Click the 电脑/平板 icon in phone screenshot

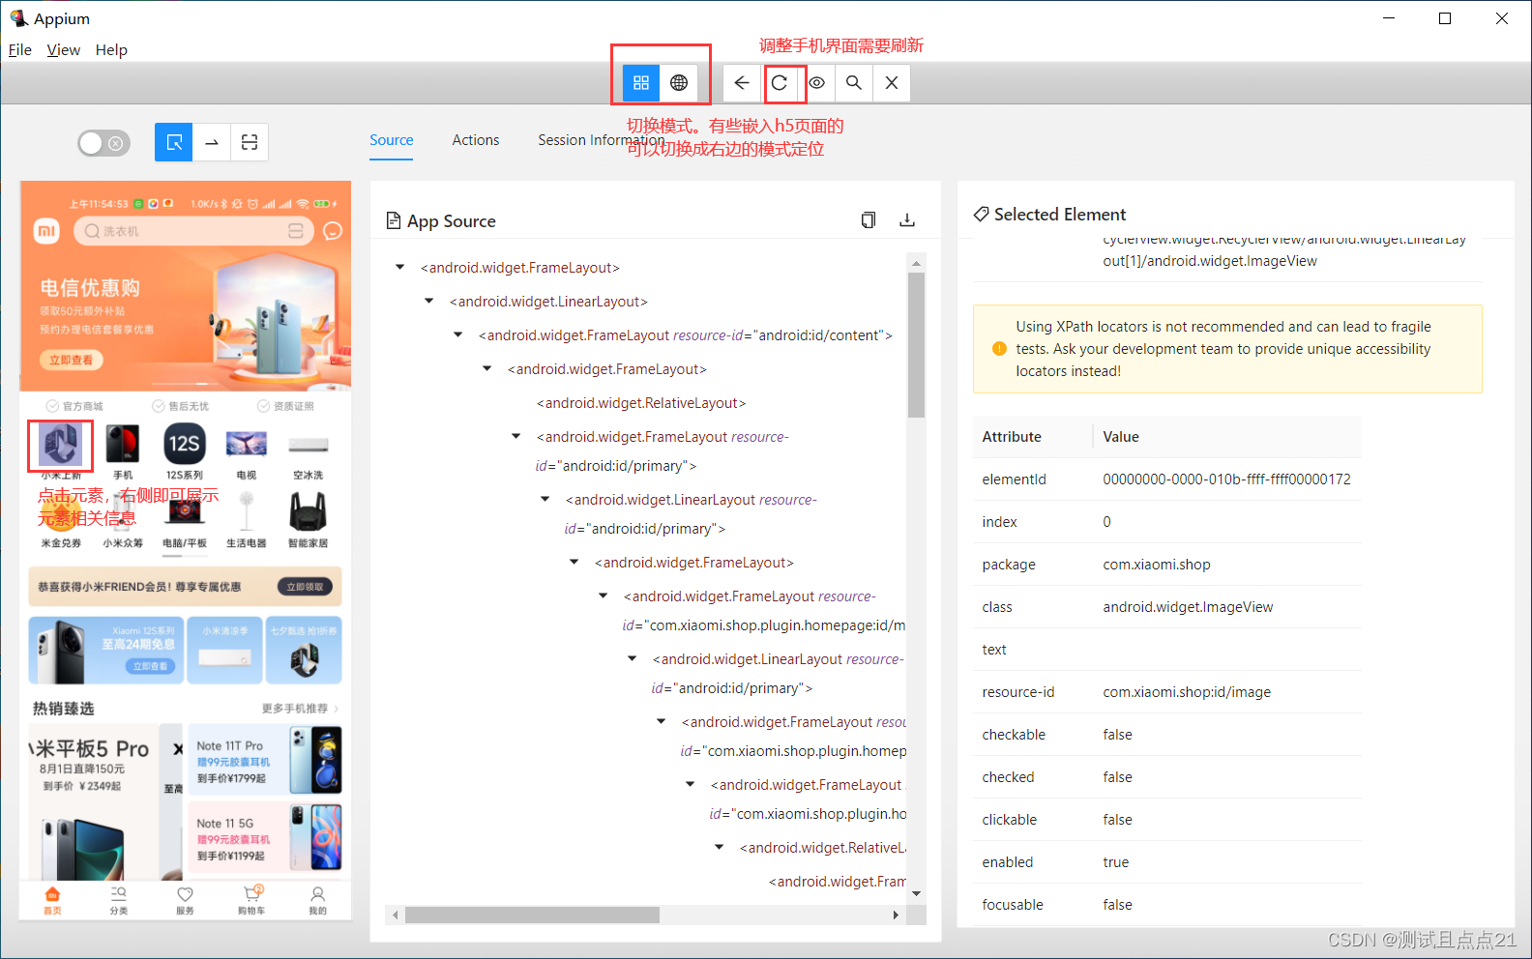coord(185,512)
